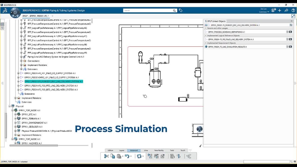Select Piping Line LNG Delivery System item

[x=56, y=57]
